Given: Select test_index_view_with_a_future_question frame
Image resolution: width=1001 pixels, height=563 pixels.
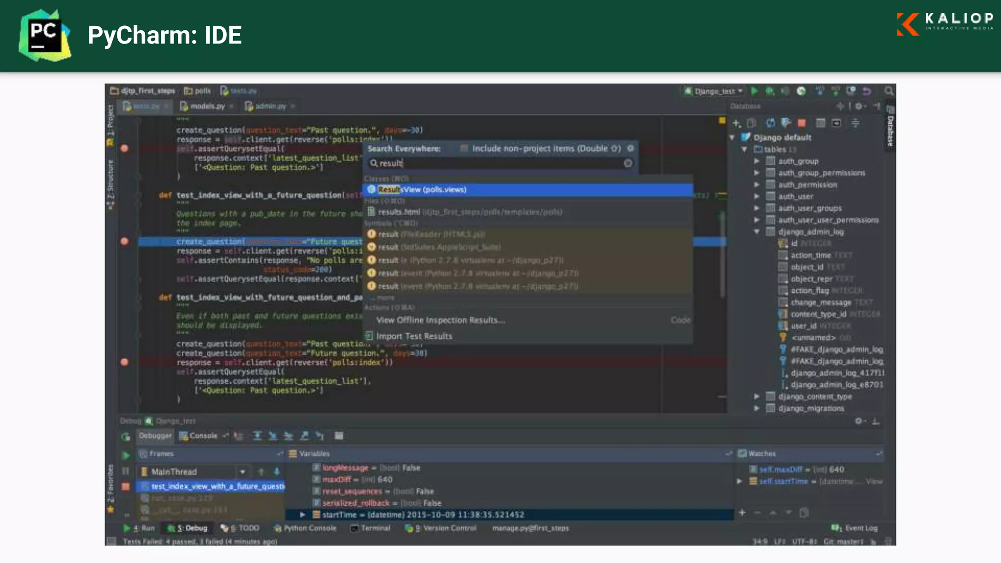Looking at the screenshot, I should pos(211,486).
